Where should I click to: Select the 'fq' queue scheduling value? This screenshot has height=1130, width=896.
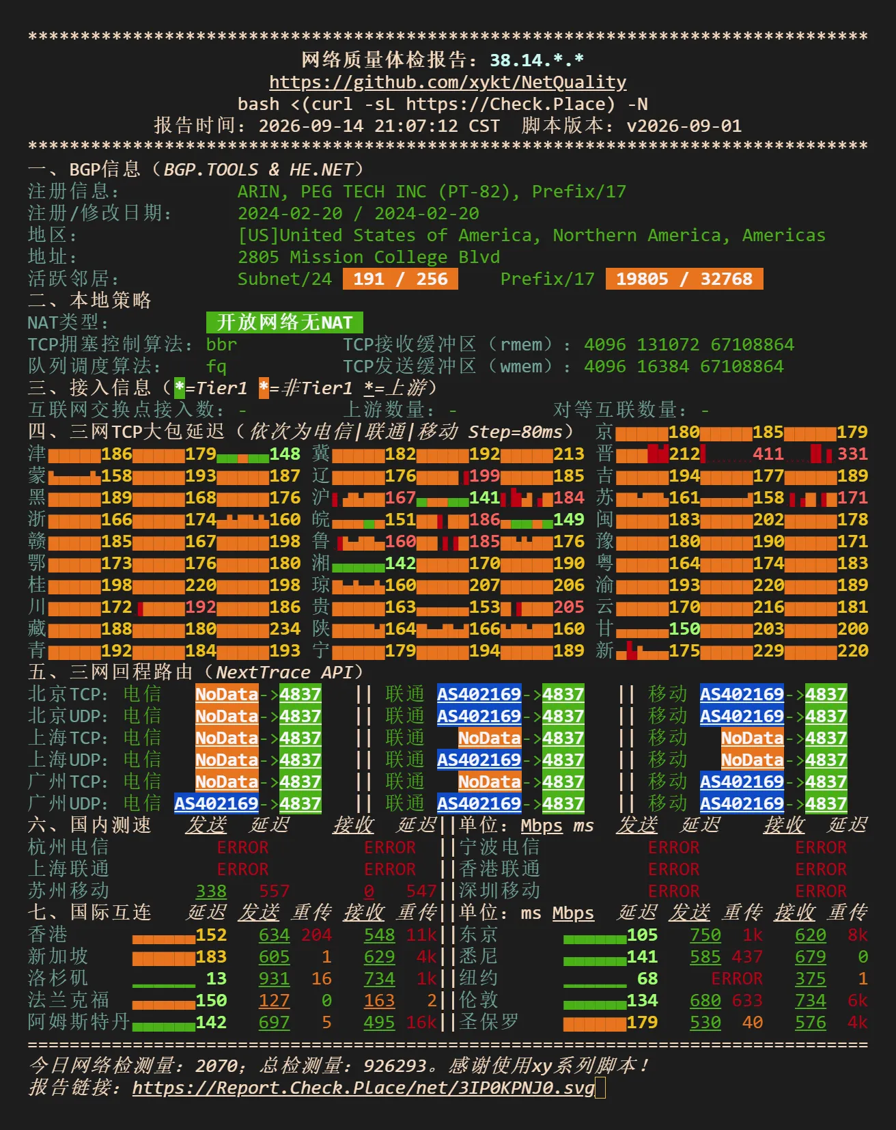click(x=216, y=366)
